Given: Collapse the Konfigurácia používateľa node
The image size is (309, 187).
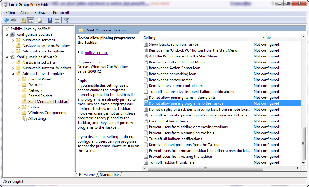Looking at the screenshot, I should coord(7,57).
